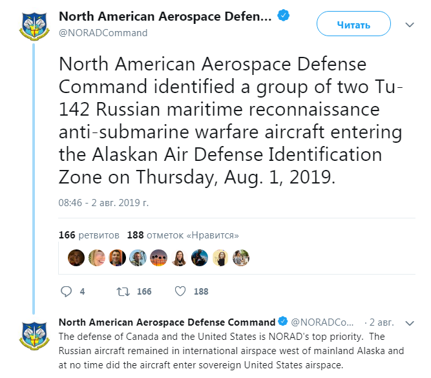The height and width of the screenshot is (378, 431).
Task: Open the @NORADCommand handle link
Action: [103, 33]
